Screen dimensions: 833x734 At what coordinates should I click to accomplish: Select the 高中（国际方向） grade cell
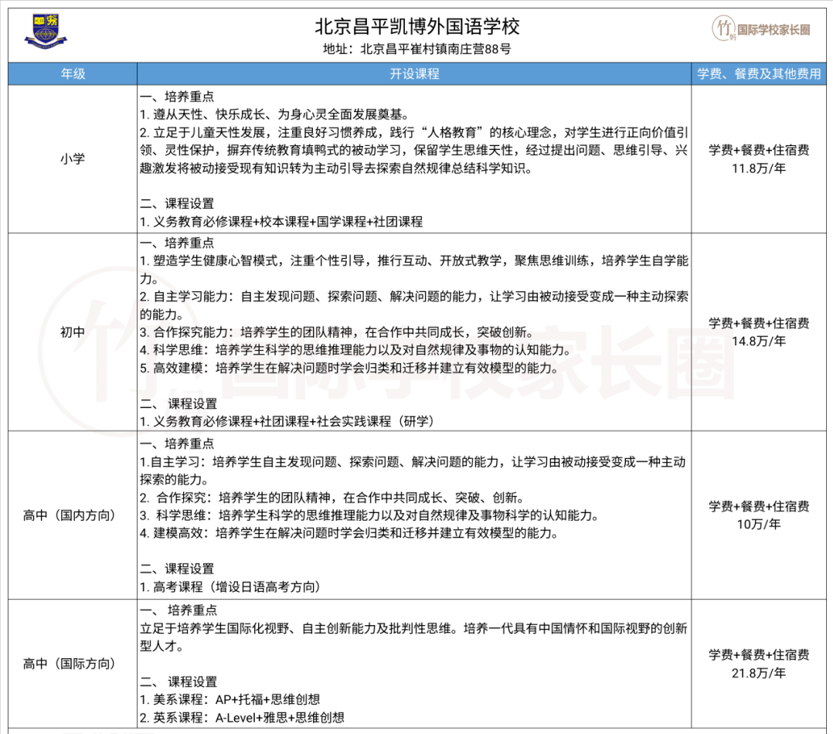click(x=73, y=664)
